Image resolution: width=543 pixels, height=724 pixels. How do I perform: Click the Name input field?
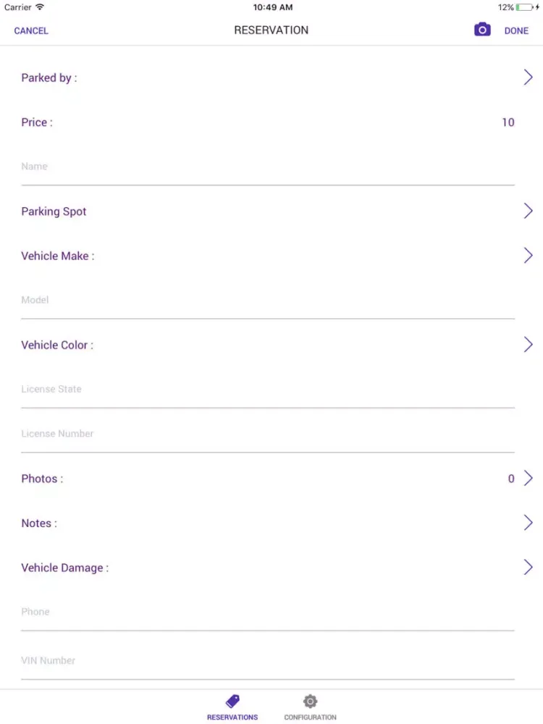pos(268,167)
